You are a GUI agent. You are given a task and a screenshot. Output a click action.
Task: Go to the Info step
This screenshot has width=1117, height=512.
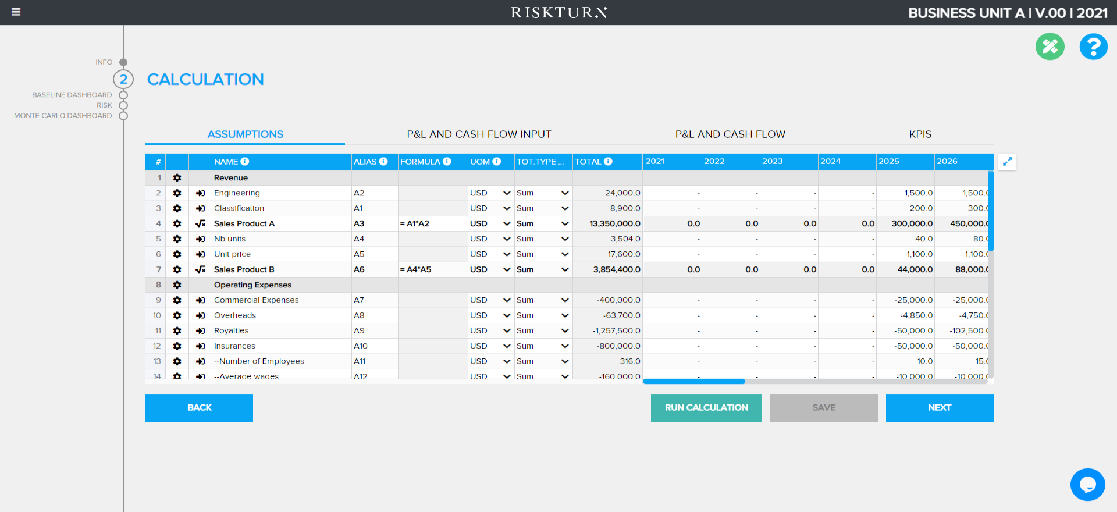(x=104, y=62)
